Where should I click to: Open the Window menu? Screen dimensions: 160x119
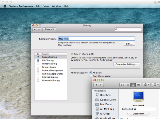[x=56, y=6]
